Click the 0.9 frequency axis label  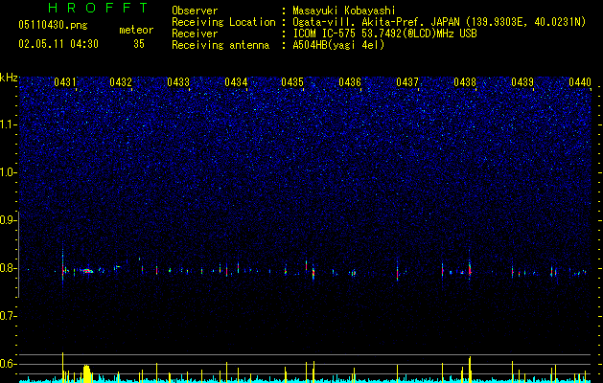8,220
